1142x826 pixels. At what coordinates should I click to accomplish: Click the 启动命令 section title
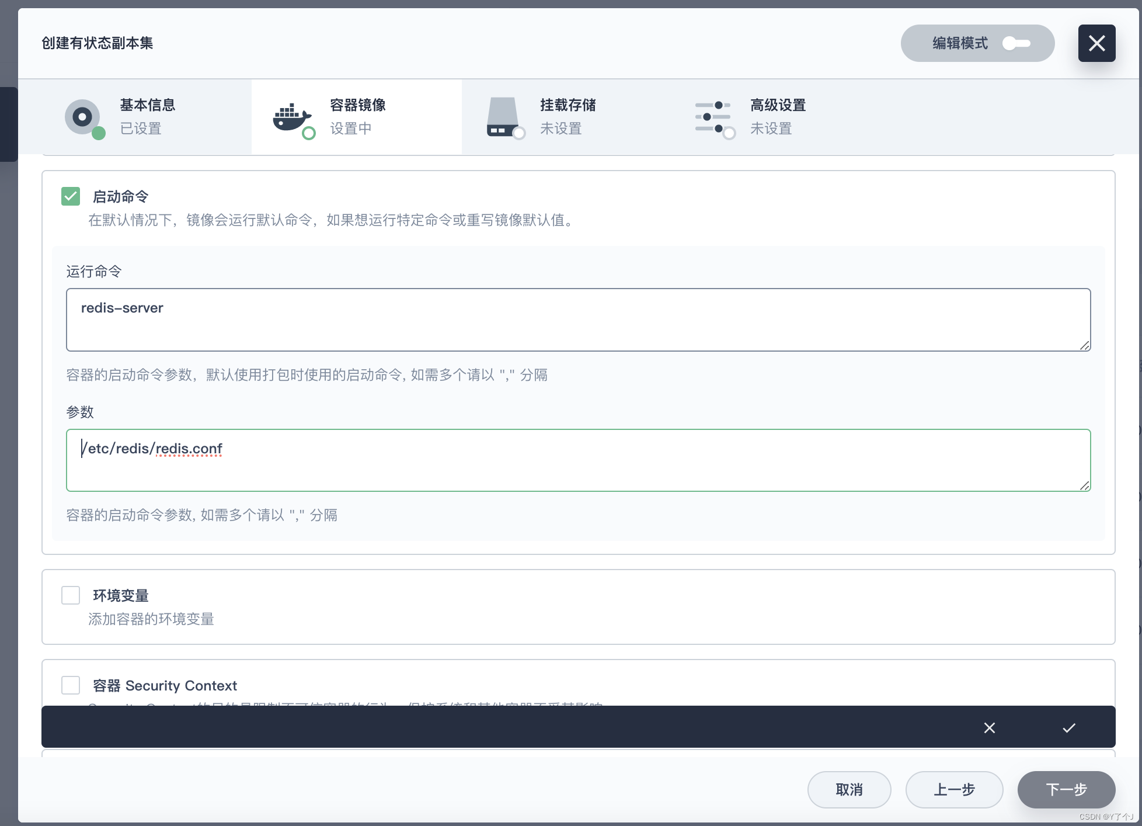121,197
